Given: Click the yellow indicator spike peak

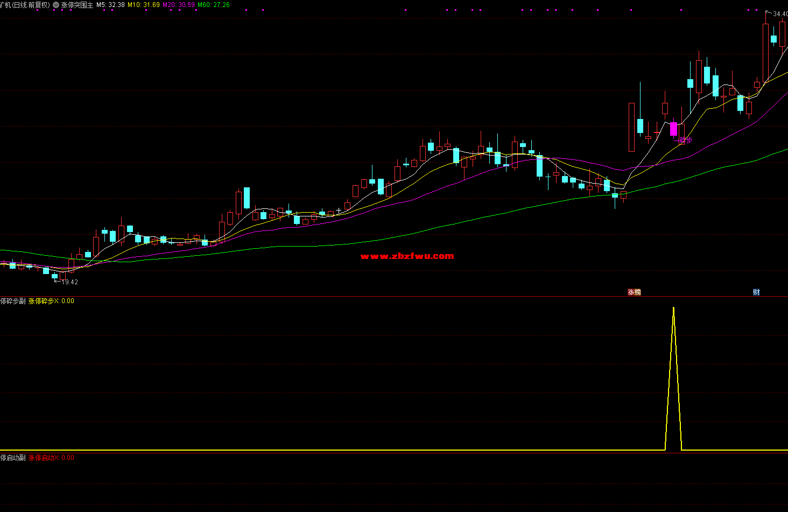Looking at the screenshot, I should pyautogui.click(x=673, y=308).
